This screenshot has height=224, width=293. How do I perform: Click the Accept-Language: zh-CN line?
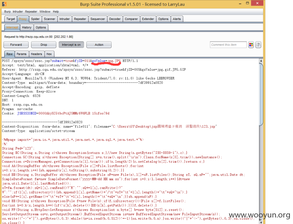pos(23,74)
